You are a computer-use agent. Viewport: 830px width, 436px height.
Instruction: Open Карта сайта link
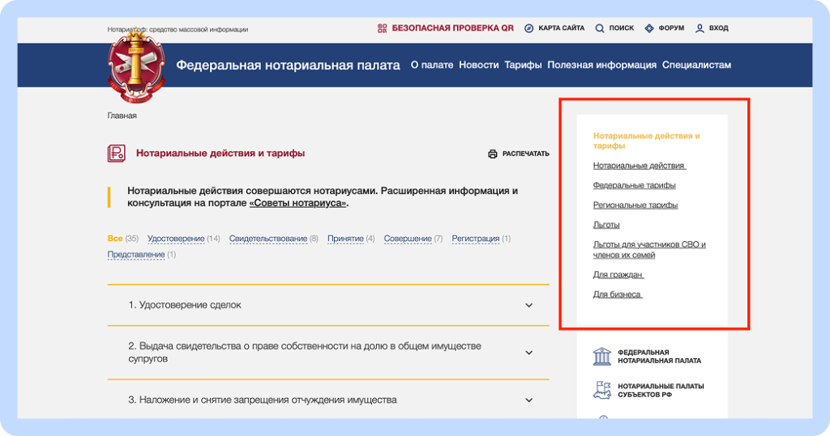pyautogui.click(x=562, y=28)
